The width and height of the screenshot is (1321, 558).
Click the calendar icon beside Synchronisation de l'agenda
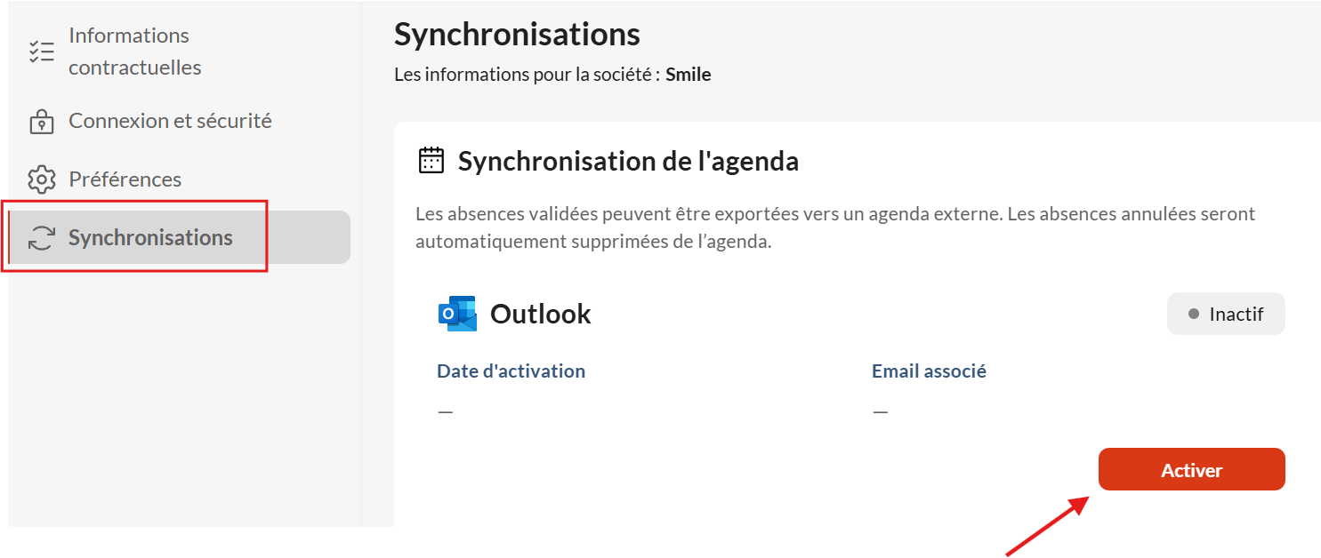click(x=431, y=161)
